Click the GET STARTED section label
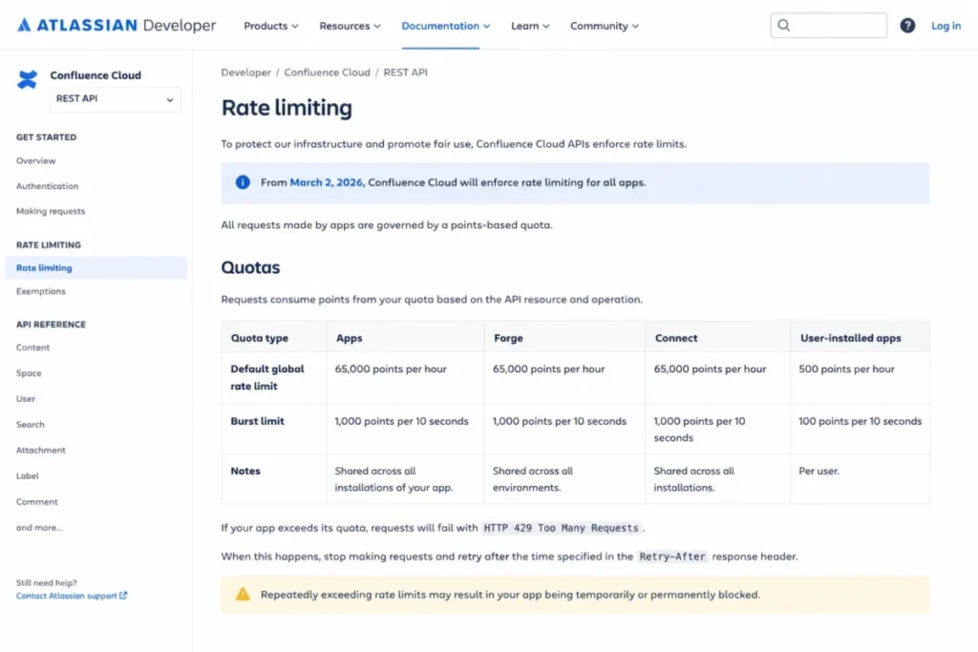The width and height of the screenshot is (978, 652). (46, 137)
